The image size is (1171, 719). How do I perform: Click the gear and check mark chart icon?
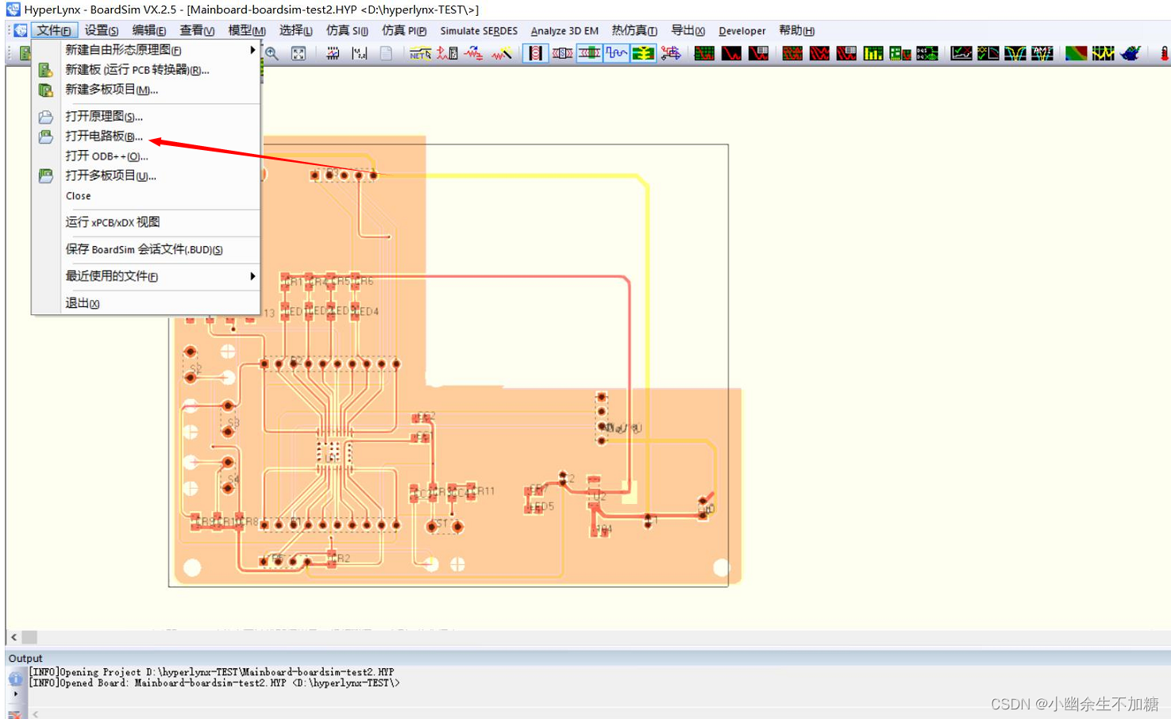[988, 53]
